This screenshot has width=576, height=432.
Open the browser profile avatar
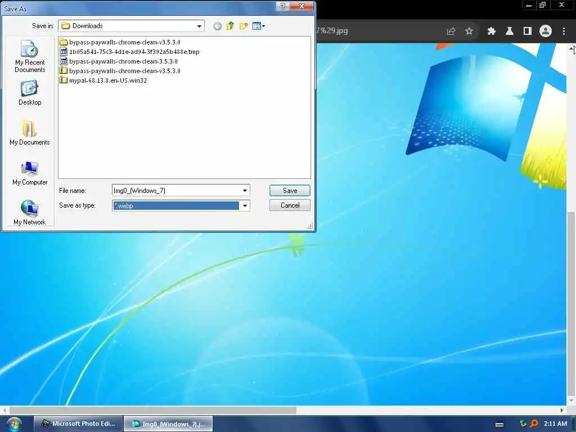(546, 31)
